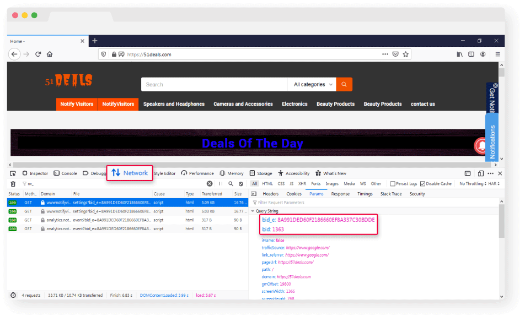The width and height of the screenshot is (525, 316).
Task: Toggle responsive design mode icon
Action: pyautogui.click(x=481, y=173)
